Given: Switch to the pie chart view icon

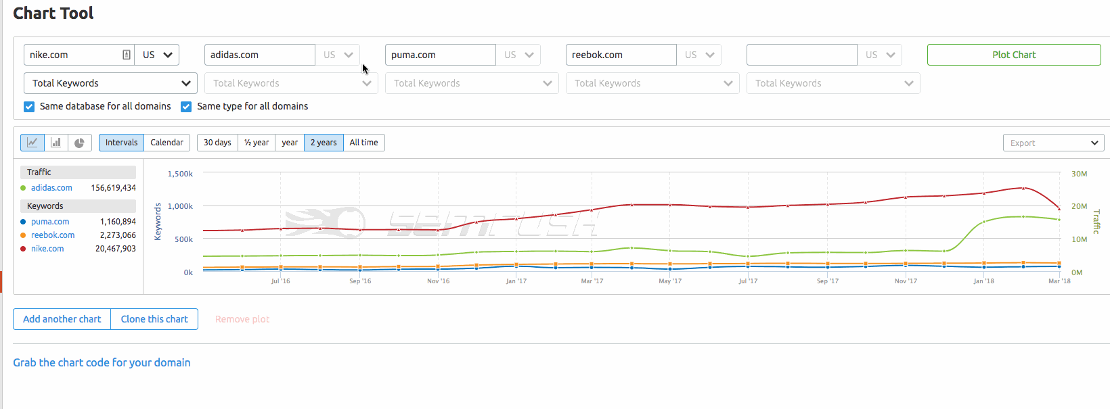Looking at the screenshot, I should (x=80, y=143).
